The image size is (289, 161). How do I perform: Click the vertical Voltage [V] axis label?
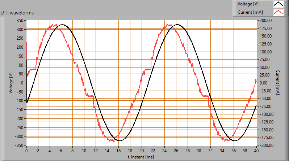click(x=11, y=83)
